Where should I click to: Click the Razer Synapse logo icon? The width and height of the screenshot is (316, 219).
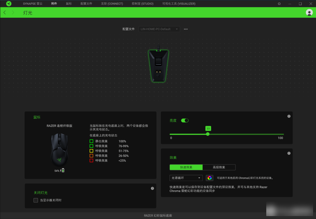pos(9,4)
